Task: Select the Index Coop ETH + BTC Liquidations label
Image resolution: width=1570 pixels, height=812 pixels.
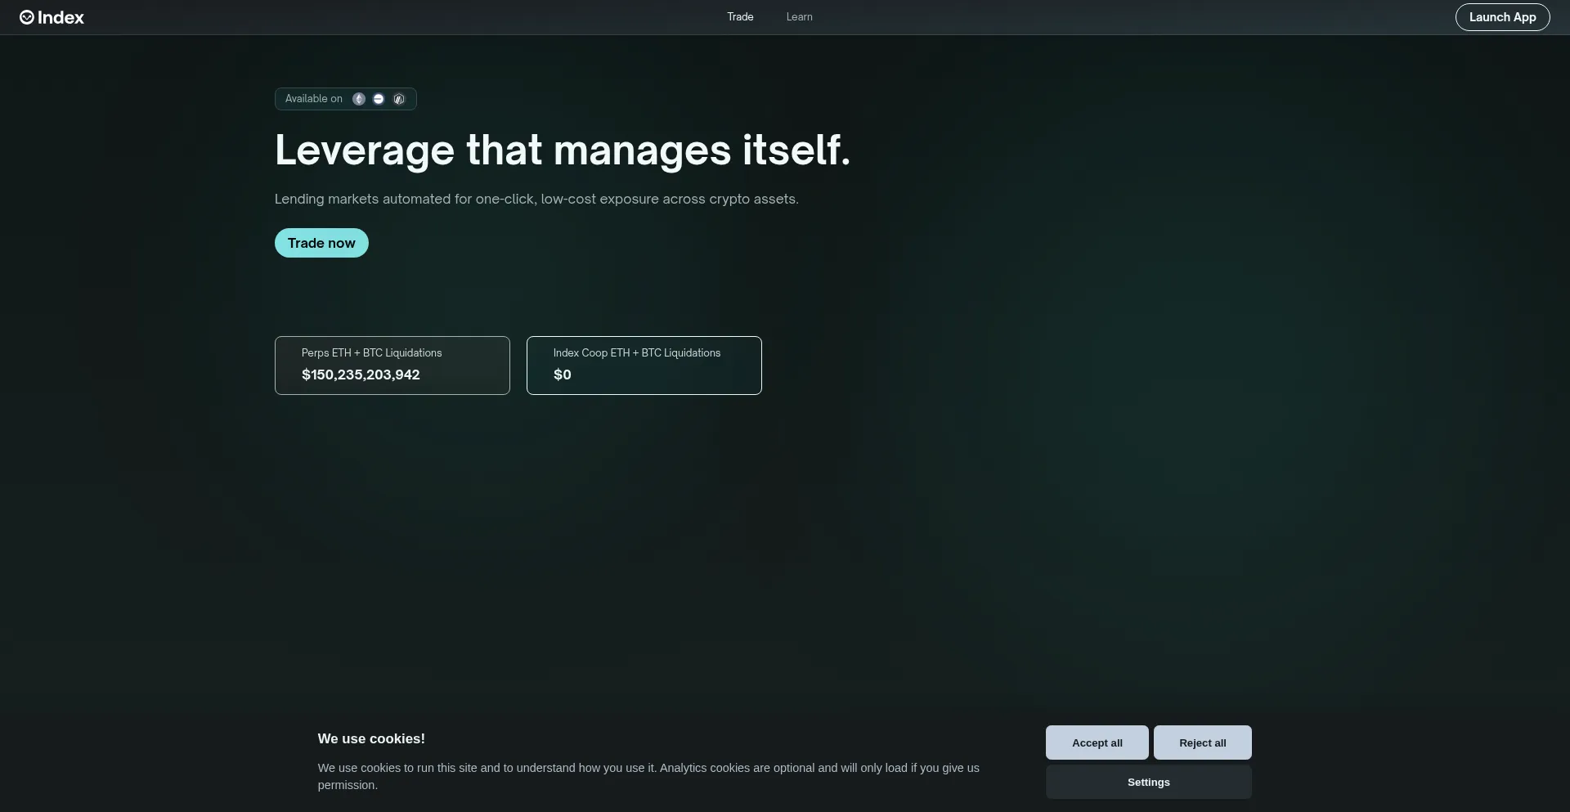Action: point(636,352)
